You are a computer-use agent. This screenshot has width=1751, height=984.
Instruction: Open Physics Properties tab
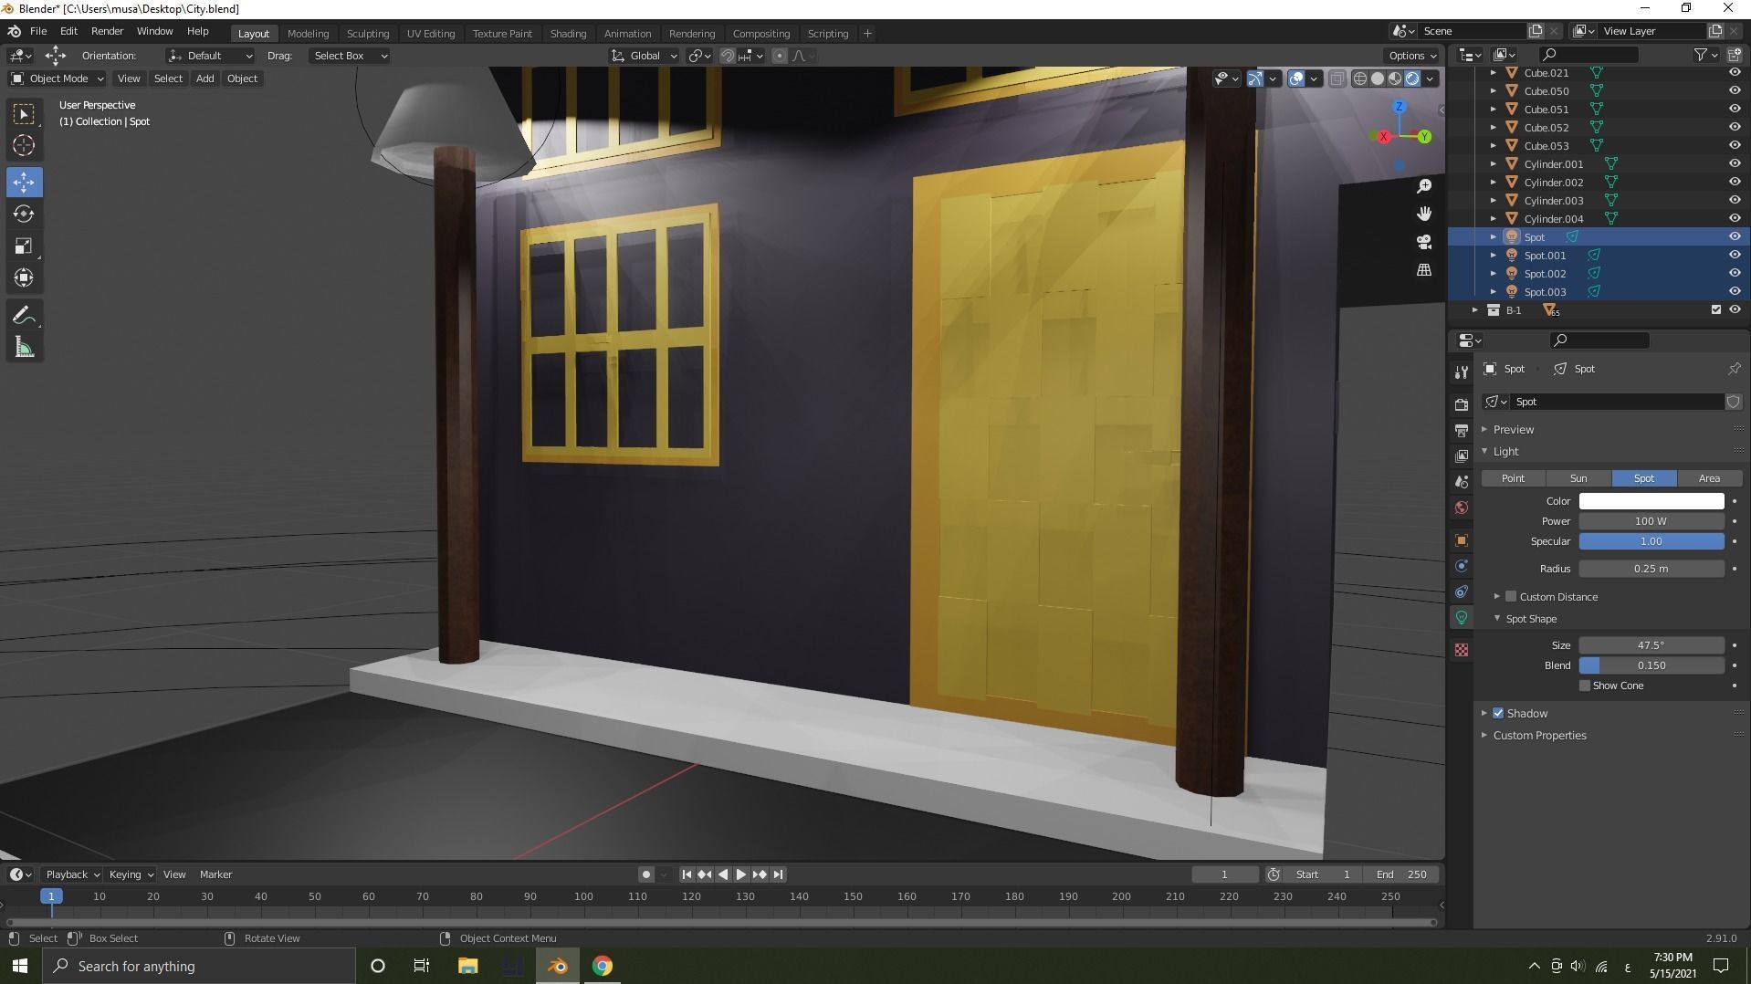pos(1462,591)
